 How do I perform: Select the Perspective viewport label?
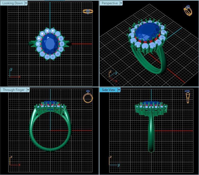click(x=110, y=3)
